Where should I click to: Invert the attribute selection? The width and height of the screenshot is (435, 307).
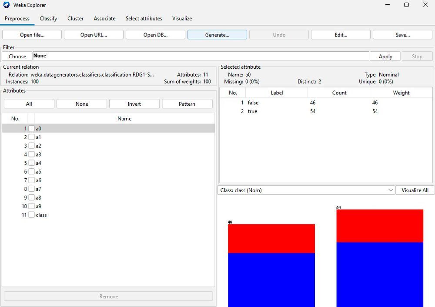click(134, 103)
